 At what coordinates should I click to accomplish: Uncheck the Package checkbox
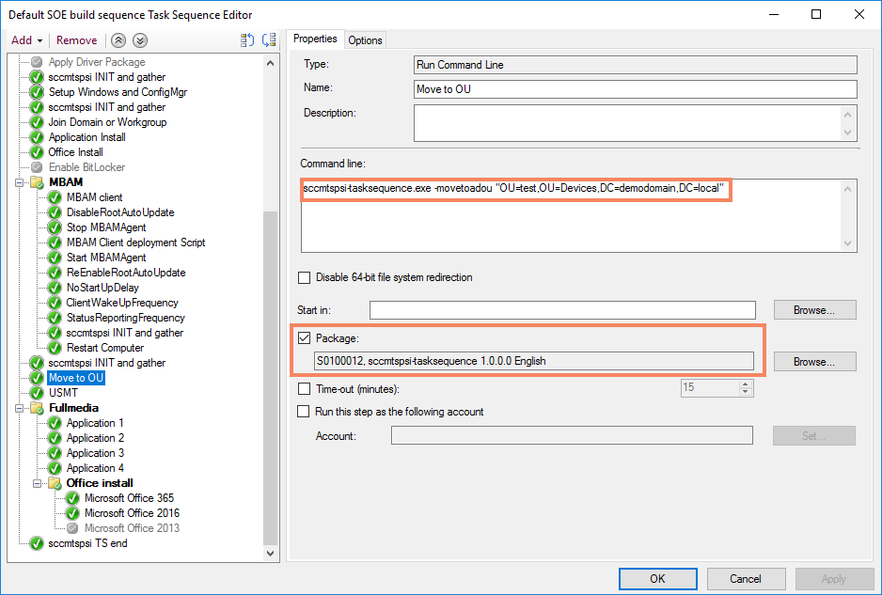pos(304,337)
